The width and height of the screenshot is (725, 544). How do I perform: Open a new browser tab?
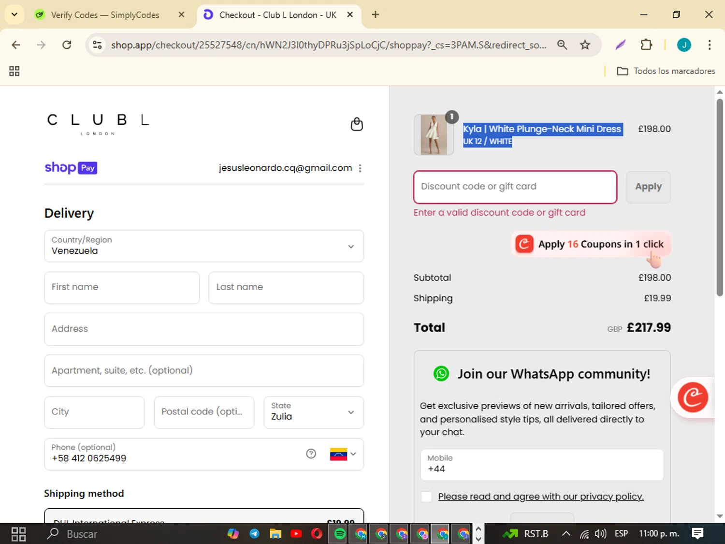click(376, 15)
